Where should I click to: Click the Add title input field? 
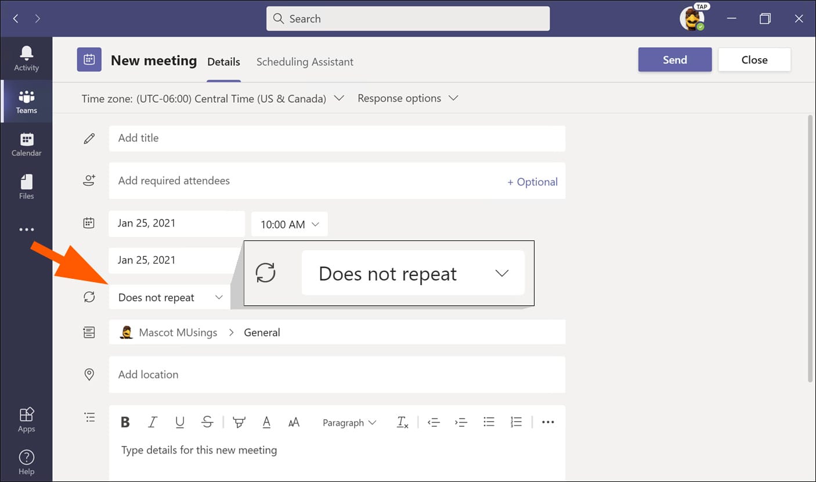pyautogui.click(x=337, y=138)
